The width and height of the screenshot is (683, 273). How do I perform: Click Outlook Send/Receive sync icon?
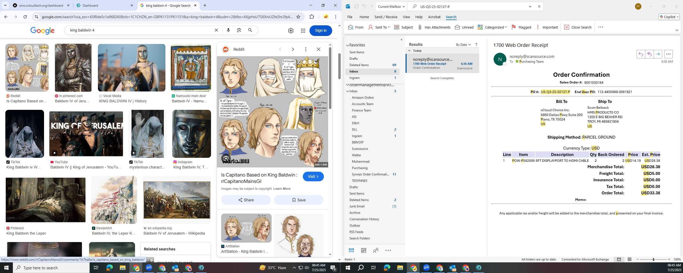click(356, 6)
